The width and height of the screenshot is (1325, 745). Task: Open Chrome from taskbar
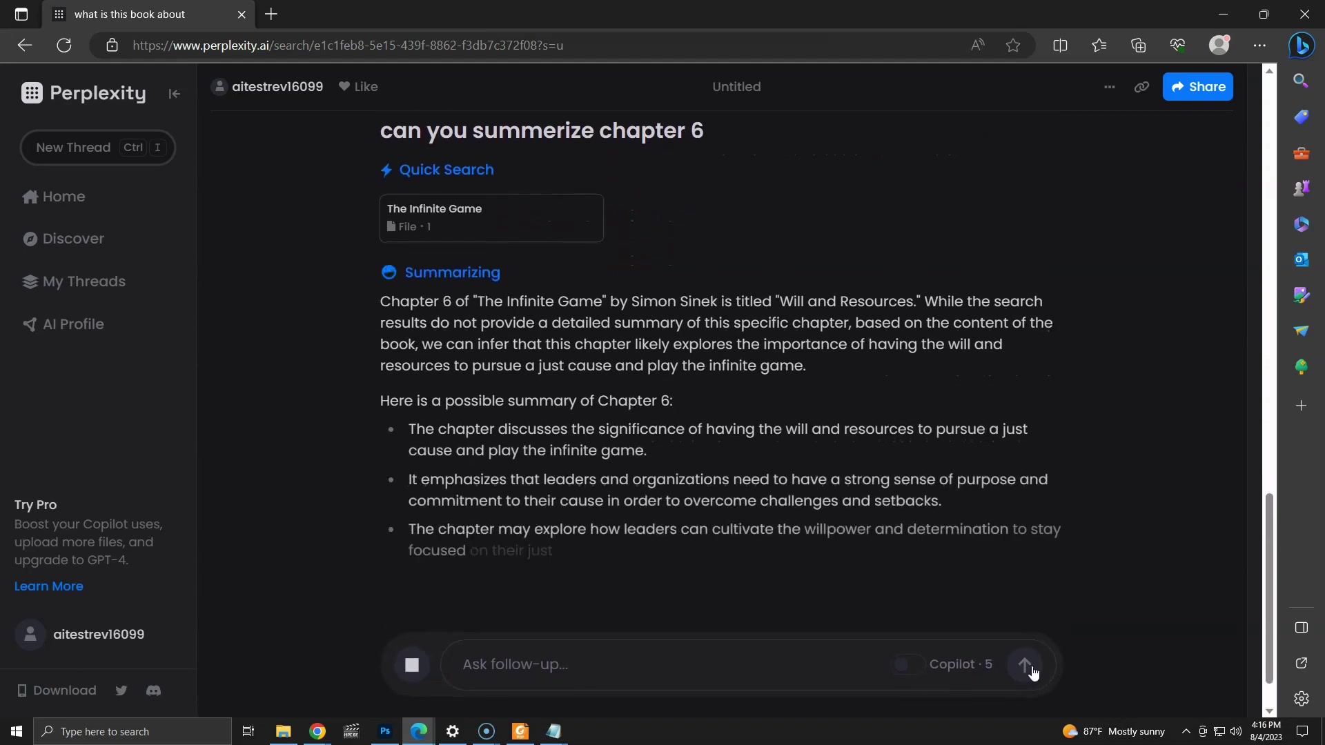click(x=317, y=731)
